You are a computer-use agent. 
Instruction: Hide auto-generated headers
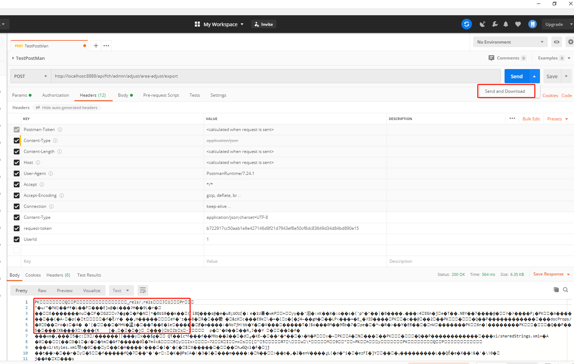(66, 108)
